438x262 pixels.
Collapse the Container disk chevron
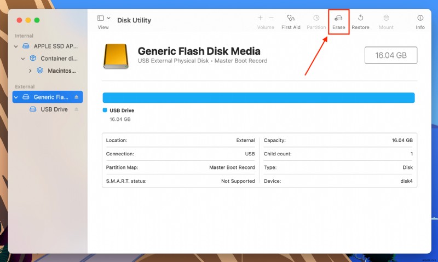click(23, 59)
